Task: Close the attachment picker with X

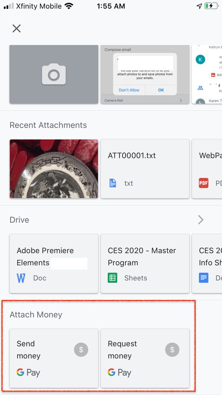Action: coord(17,28)
